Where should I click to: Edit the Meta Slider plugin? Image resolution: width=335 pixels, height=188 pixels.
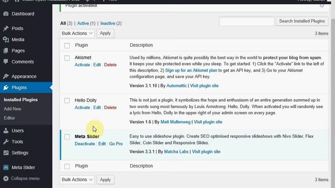(102, 144)
